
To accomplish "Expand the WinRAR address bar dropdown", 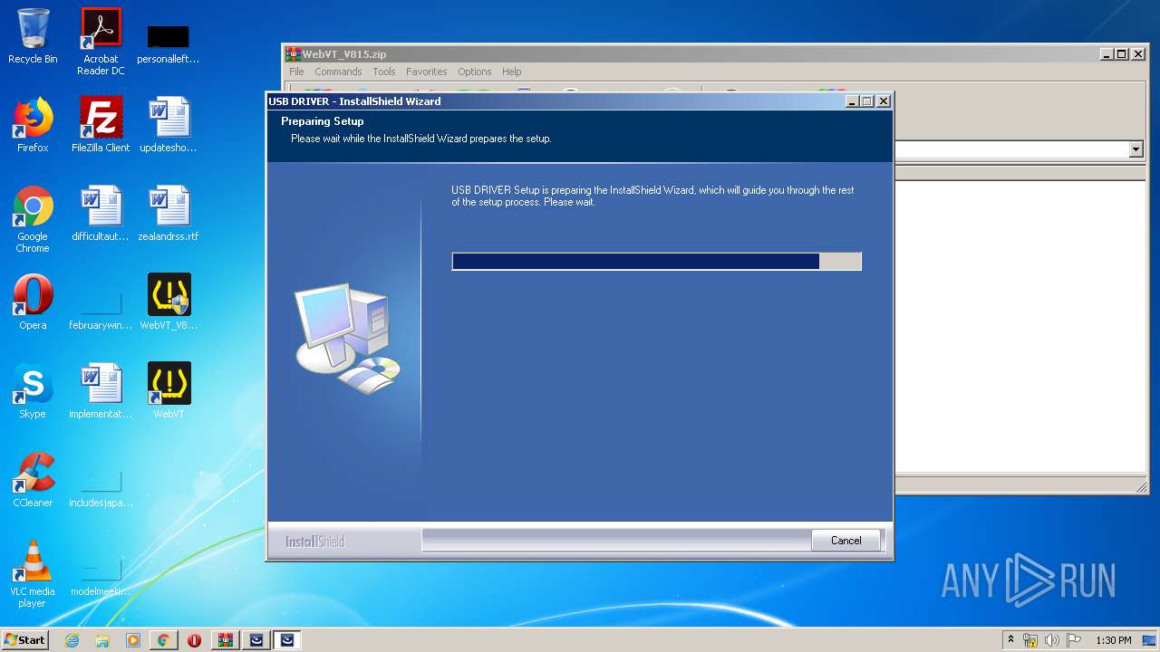I will click(1136, 149).
